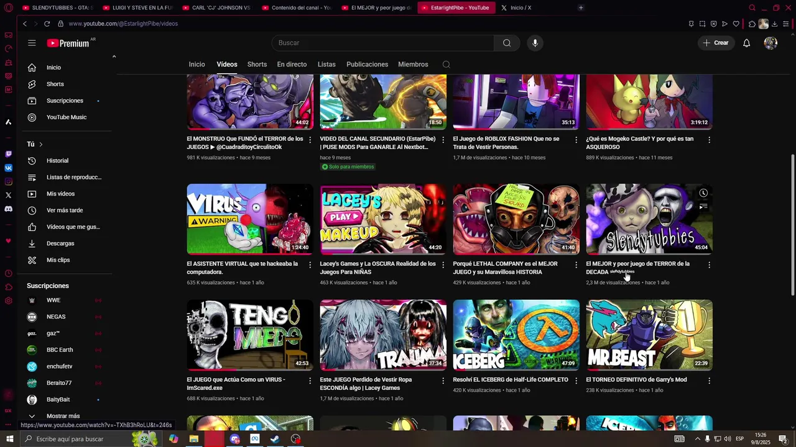Open options for ASISTENTE VIRTUAL video
Screen dimensions: 796x447
pyautogui.click(x=310, y=264)
